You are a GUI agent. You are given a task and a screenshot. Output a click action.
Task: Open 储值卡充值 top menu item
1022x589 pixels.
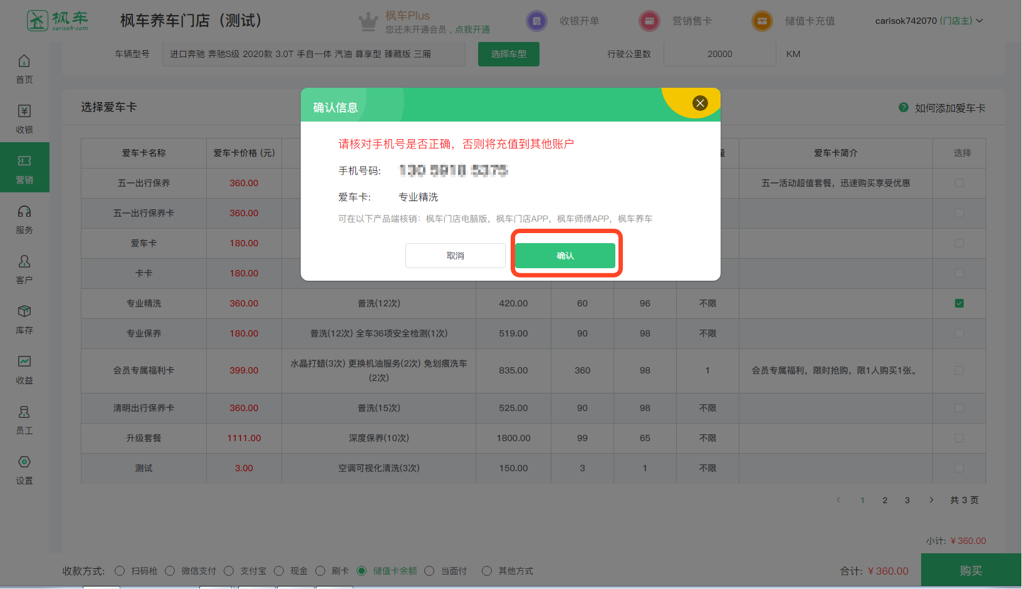[x=809, y=21]
